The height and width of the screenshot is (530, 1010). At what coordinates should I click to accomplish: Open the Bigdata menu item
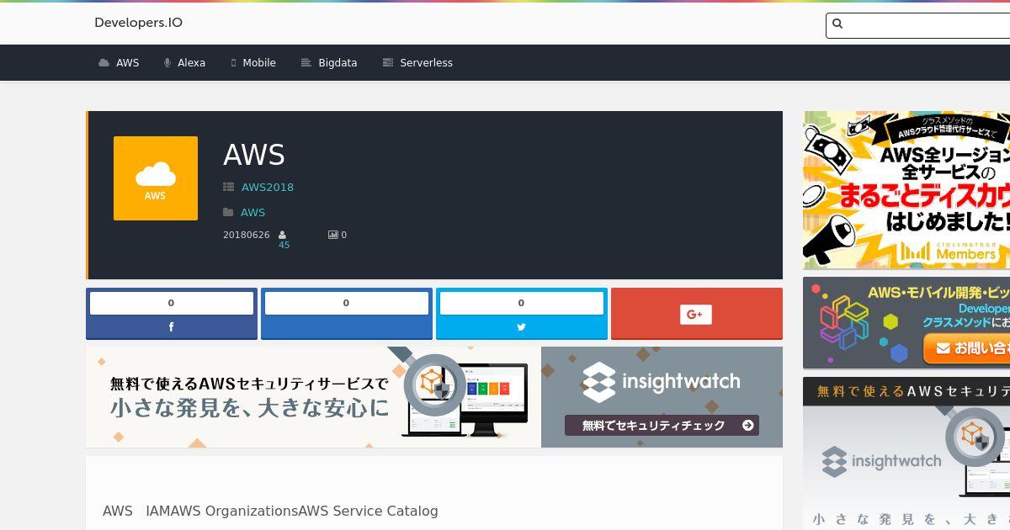[x=338, y=63]
